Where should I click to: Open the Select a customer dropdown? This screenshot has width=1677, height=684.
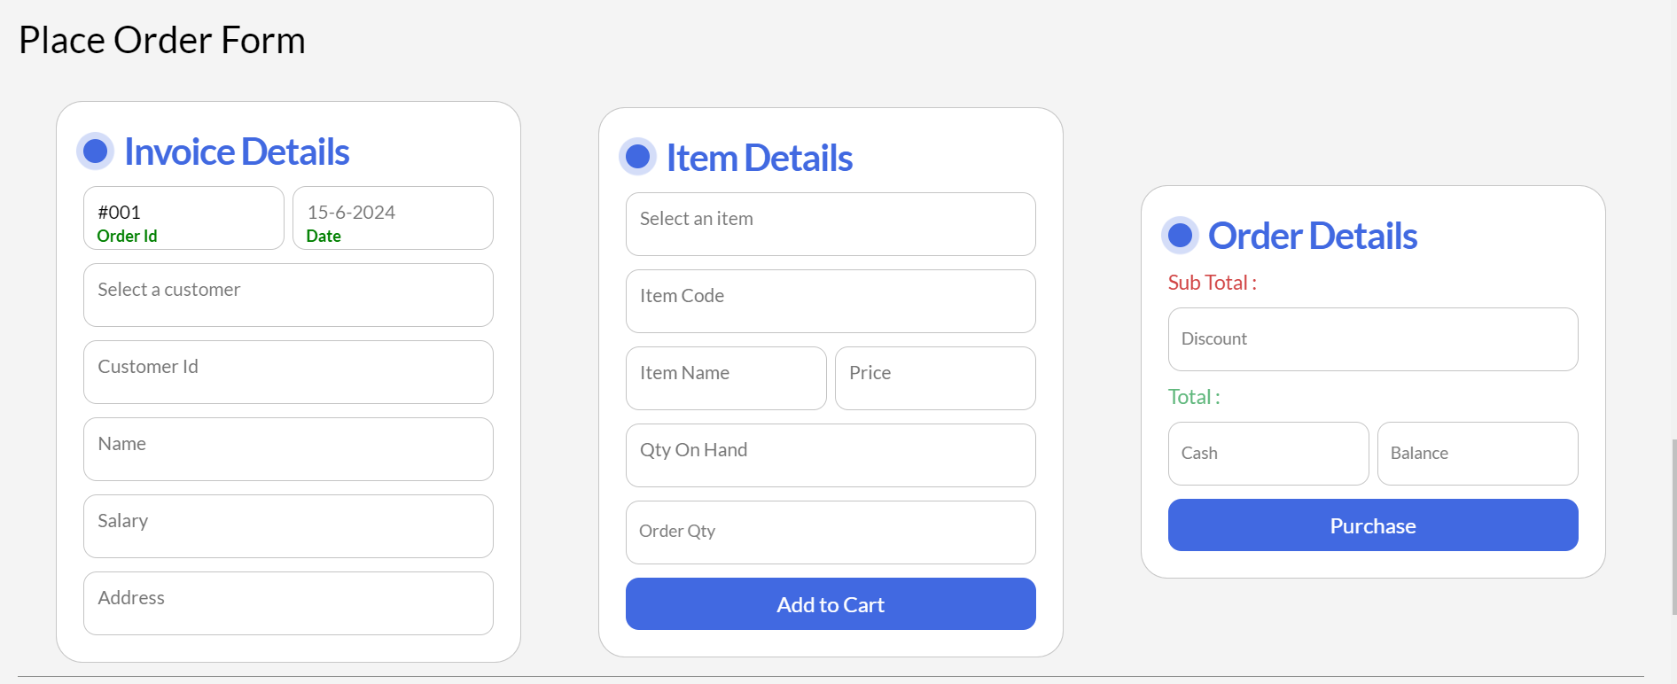coord(288,295)
